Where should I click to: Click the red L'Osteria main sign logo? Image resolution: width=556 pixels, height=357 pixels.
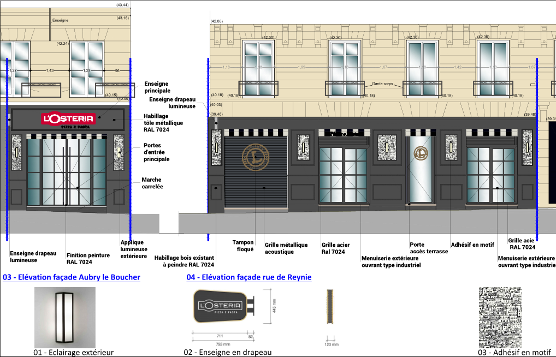pos(69,118)
